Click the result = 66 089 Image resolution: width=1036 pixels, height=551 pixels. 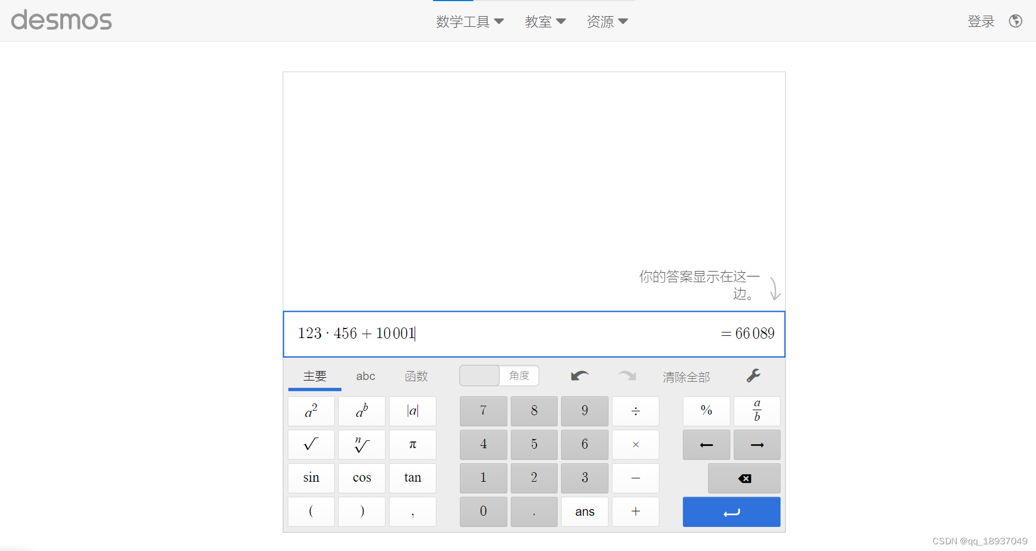tap(748, 334)
